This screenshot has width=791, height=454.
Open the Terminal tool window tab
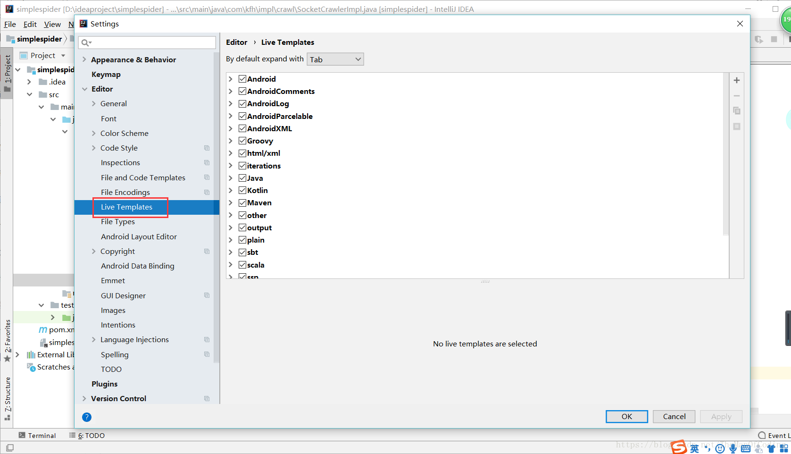pyautogui.click(x=37, y=436)
